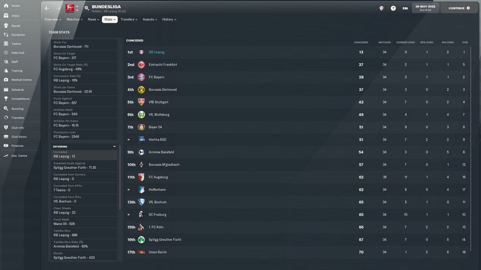Open Finances from sidebar
This screenshot has height=270, width=481.
click(x=17, y=145)
